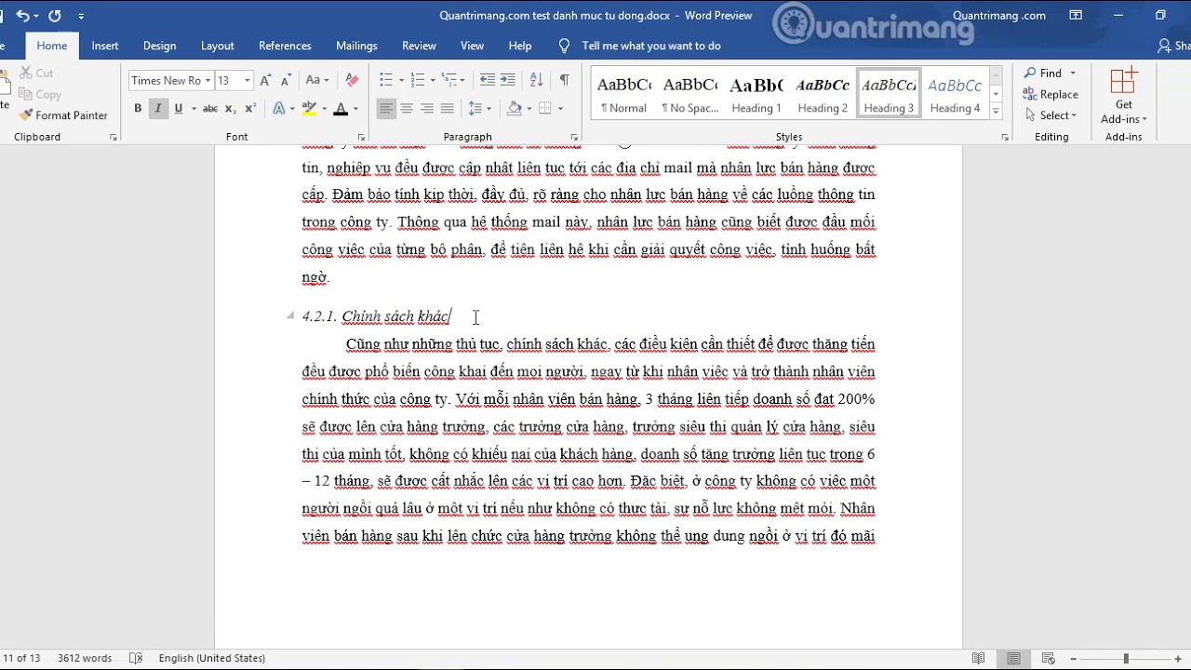Click the Bullets list icon
The image size is (1191, 670).
click(386, 81)
